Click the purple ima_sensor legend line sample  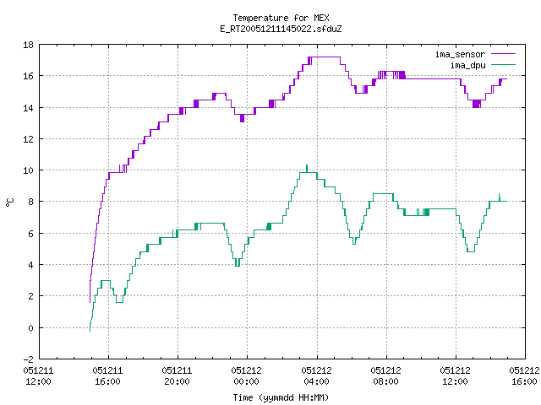point(503,54)
